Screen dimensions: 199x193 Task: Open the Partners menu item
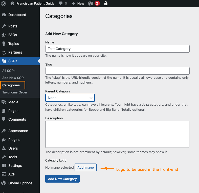(x=15, y=52)
